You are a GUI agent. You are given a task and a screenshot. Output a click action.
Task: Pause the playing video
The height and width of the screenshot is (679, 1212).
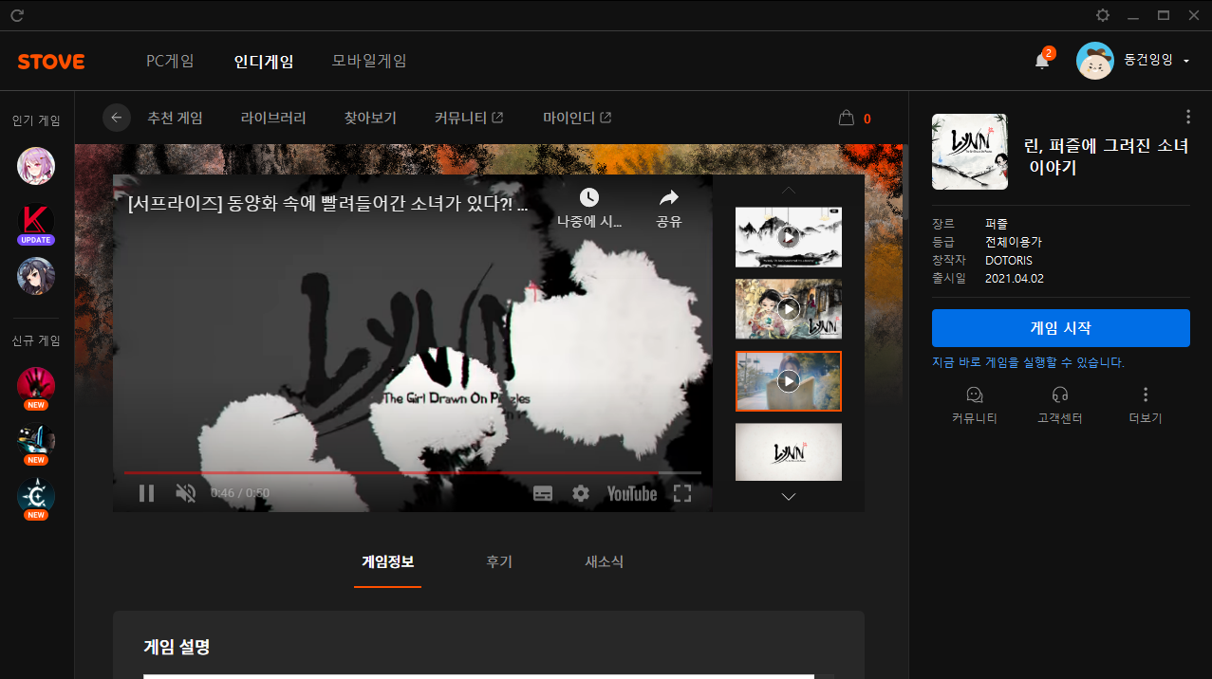tap(146, 493)
